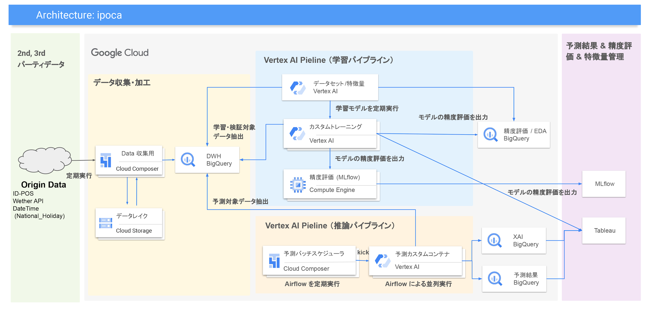Click 'Vertex AI Pieline (推論パイプライン)' heading
Image resolution: width=649 pixels, height=309 pixels.
click(330, 226)
